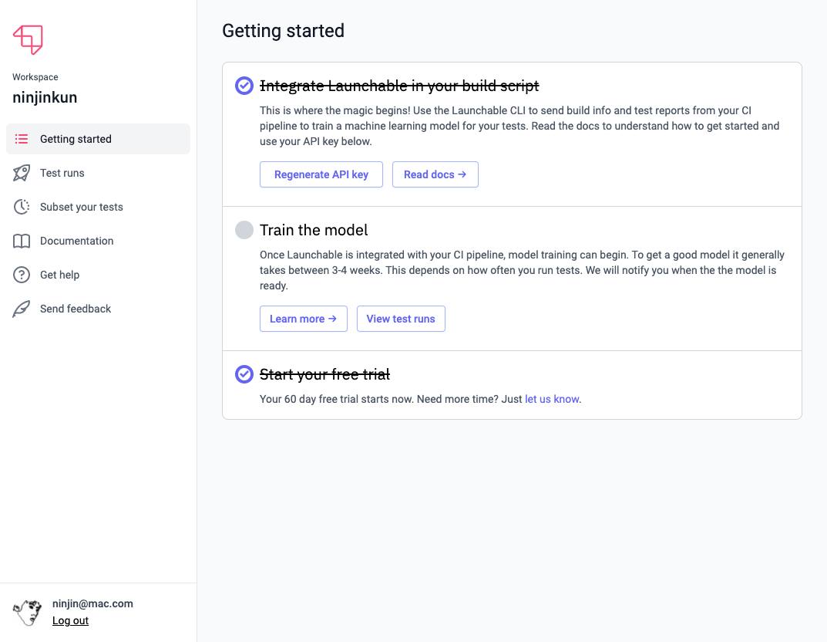Select Get help in the sidebar
827x642 pixels.
point(98,275)
